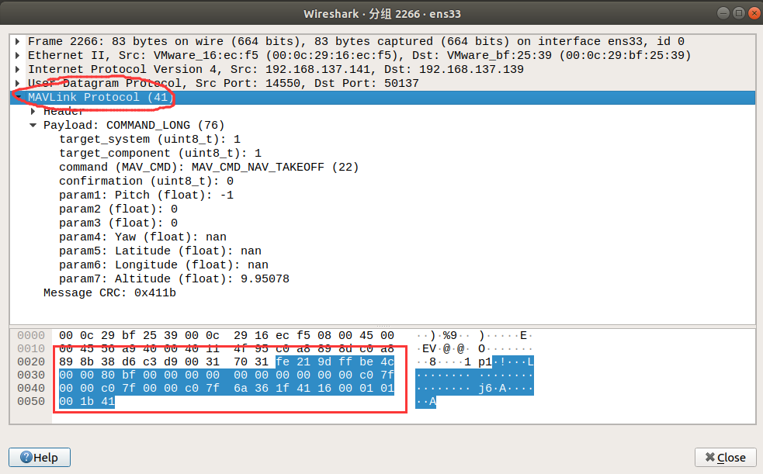Select Message CRC: 0x411b row
This screenshot has height=474, width=763.
click(x=109, y=293)
